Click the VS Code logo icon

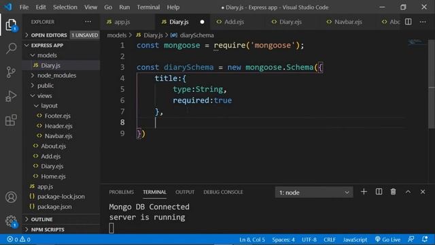click(8, 7)
